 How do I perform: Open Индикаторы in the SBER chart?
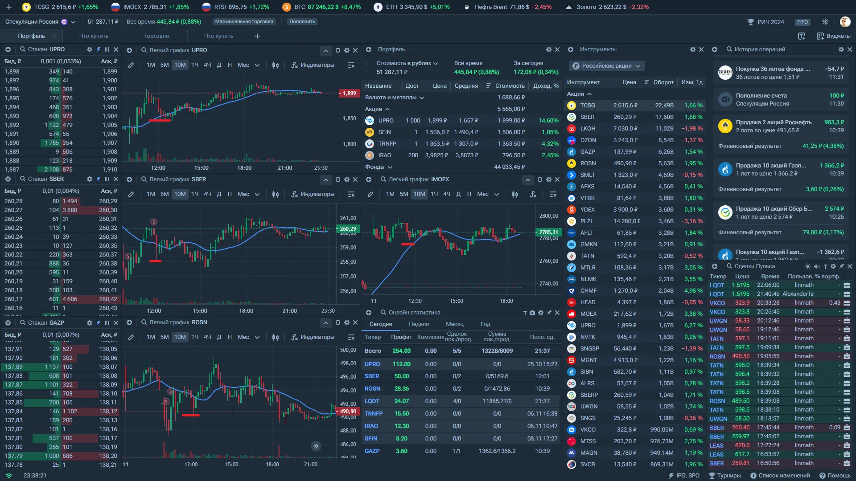tap(313, 194)
